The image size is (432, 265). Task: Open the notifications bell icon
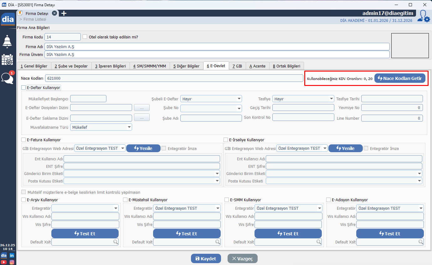(7, 41)
